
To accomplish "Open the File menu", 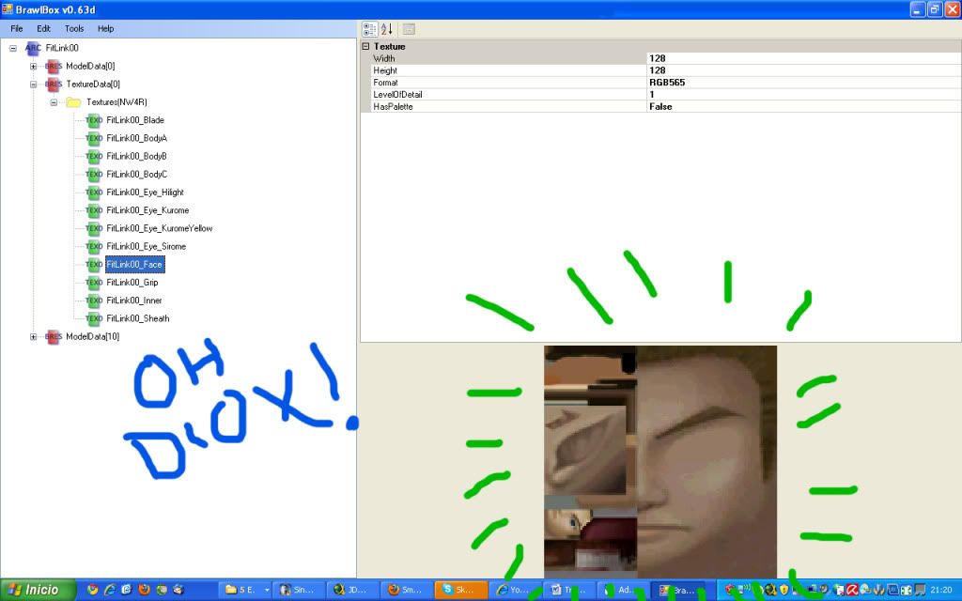I will point(17,29).
